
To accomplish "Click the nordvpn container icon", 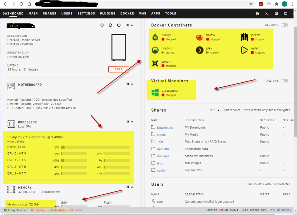I will point(155,50).
